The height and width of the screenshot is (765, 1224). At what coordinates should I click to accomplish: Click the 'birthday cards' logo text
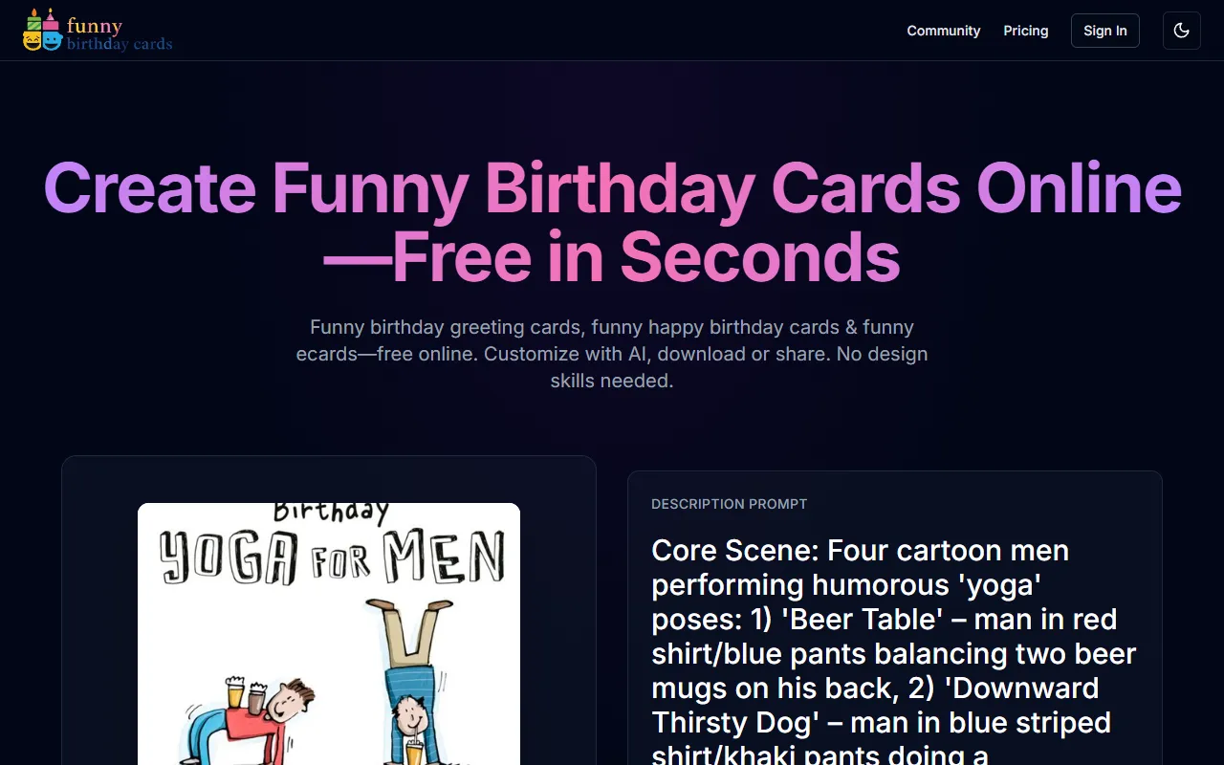click(x=120, y=44)
